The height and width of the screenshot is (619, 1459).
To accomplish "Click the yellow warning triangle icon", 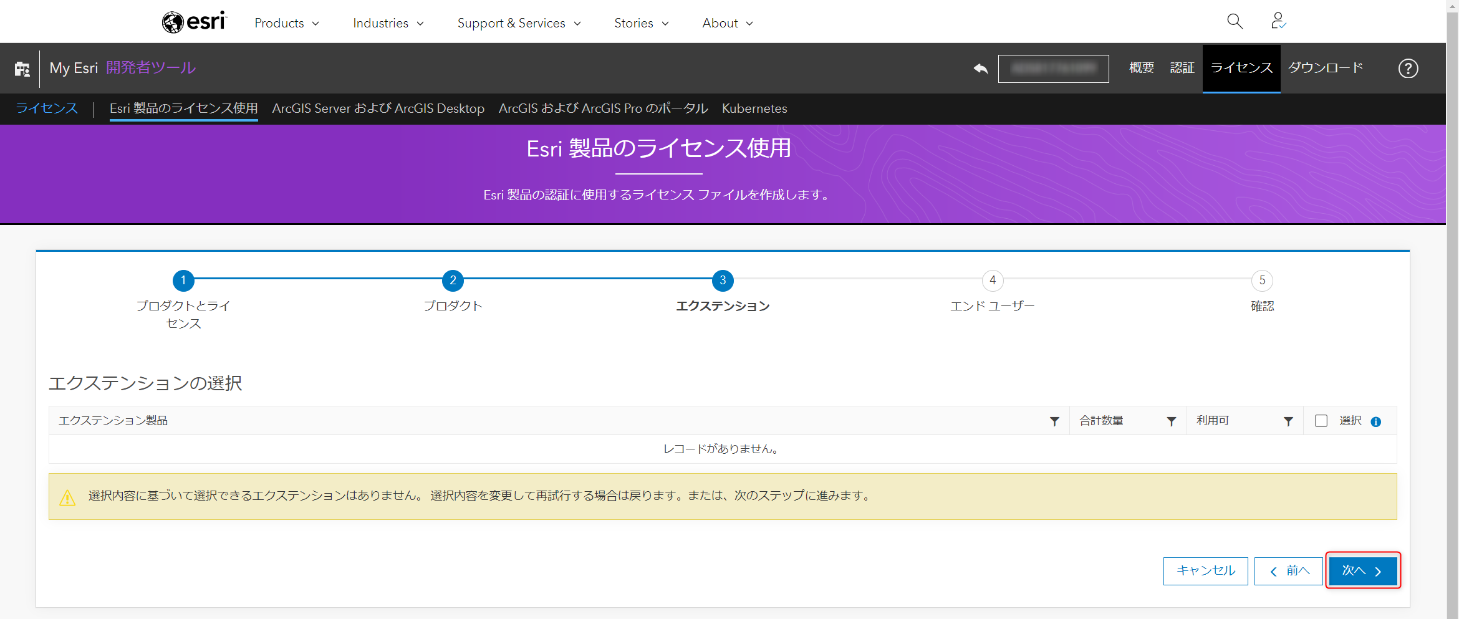I will [67, 497].
